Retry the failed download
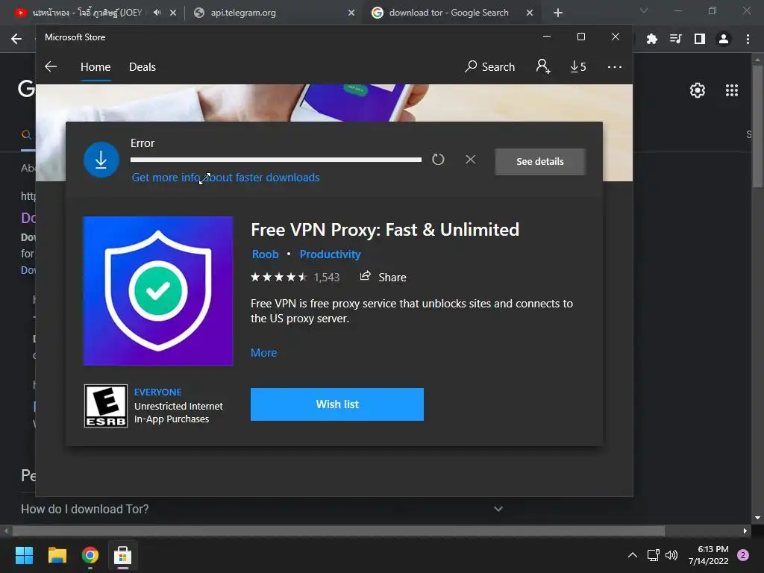This screenshot has height=573, width=764. click(438, 160)
